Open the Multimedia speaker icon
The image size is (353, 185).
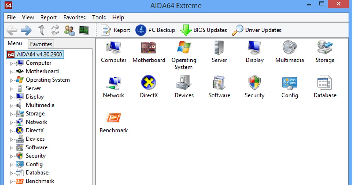pyautogui.click(x=289, y=48)
